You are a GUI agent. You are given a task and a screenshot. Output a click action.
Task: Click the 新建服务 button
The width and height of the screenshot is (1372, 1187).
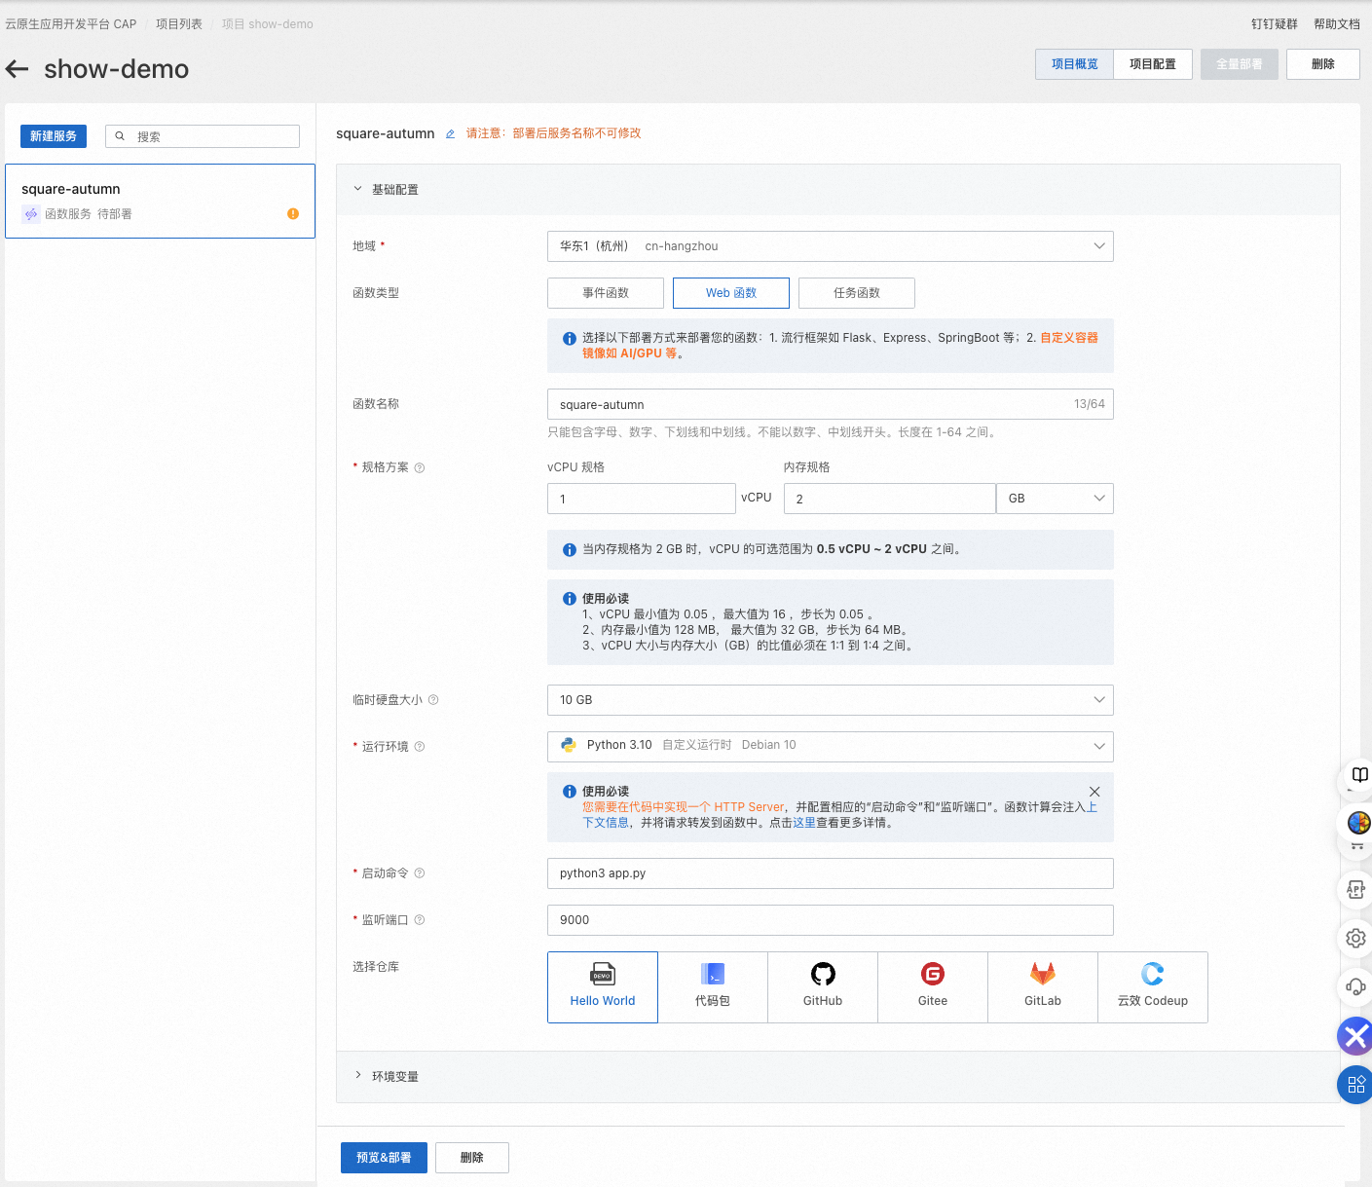(x=54, y=136)
